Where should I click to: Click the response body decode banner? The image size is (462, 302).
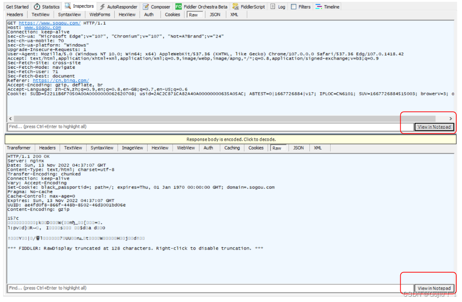pos(231,139)
